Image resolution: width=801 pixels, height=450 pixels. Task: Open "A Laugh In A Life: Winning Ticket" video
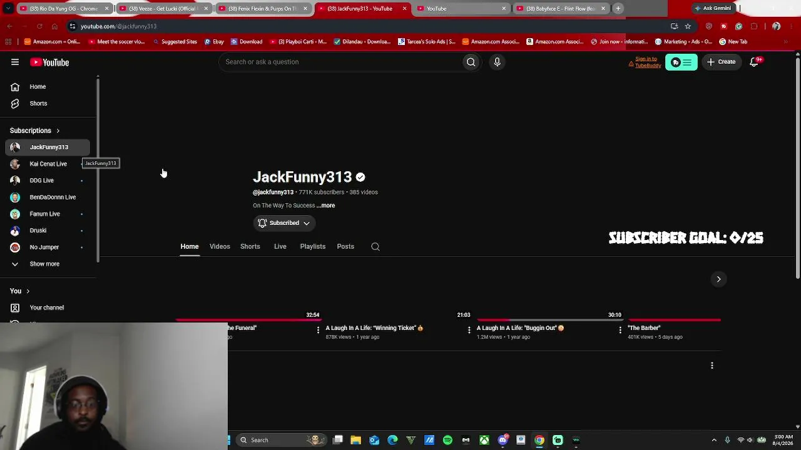(374, 327)
